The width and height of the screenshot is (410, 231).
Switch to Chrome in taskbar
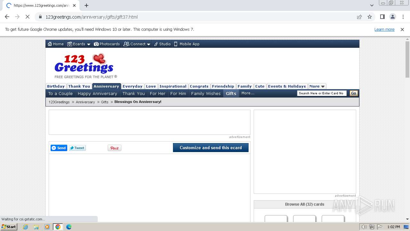click(x=58, y=227)
